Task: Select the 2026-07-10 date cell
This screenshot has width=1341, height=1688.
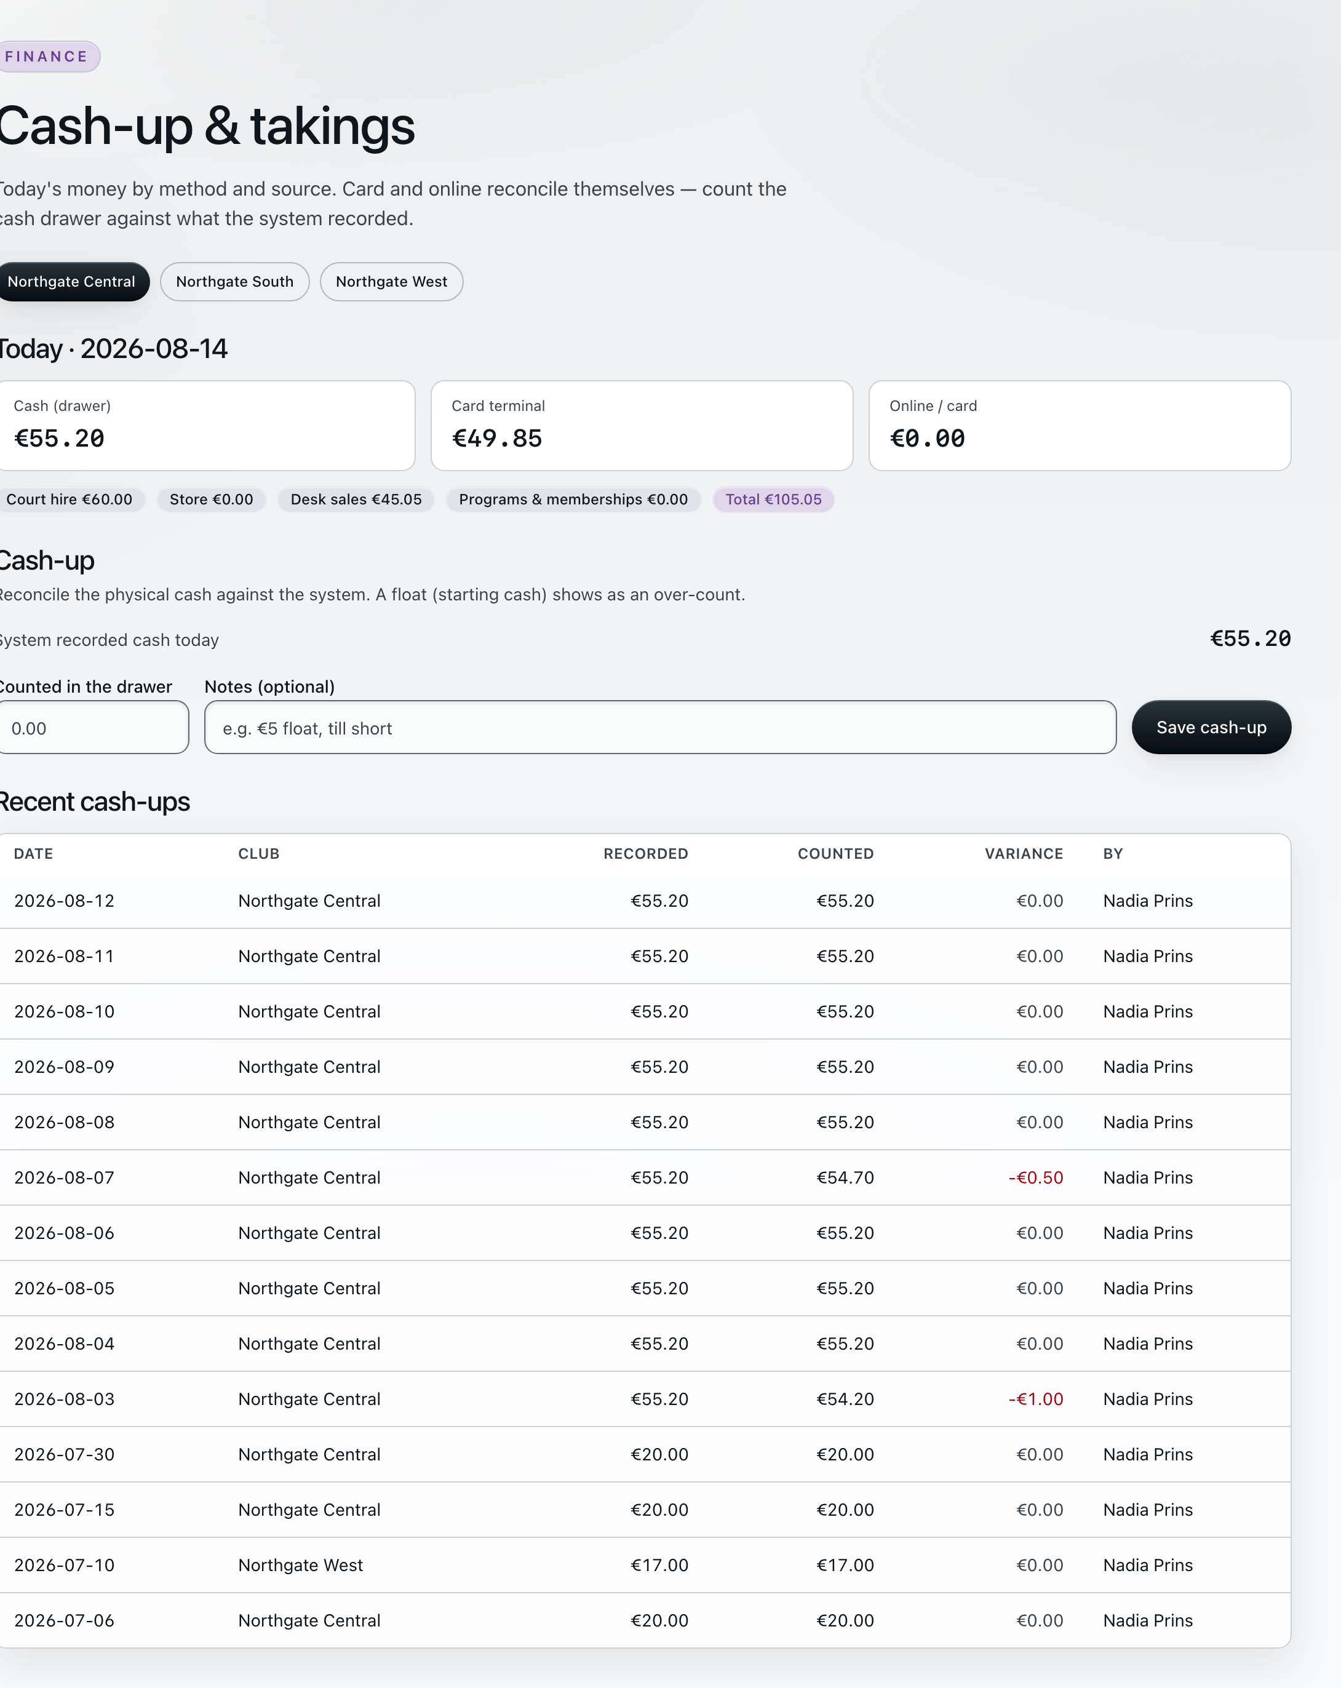Action: point(64,1565)
